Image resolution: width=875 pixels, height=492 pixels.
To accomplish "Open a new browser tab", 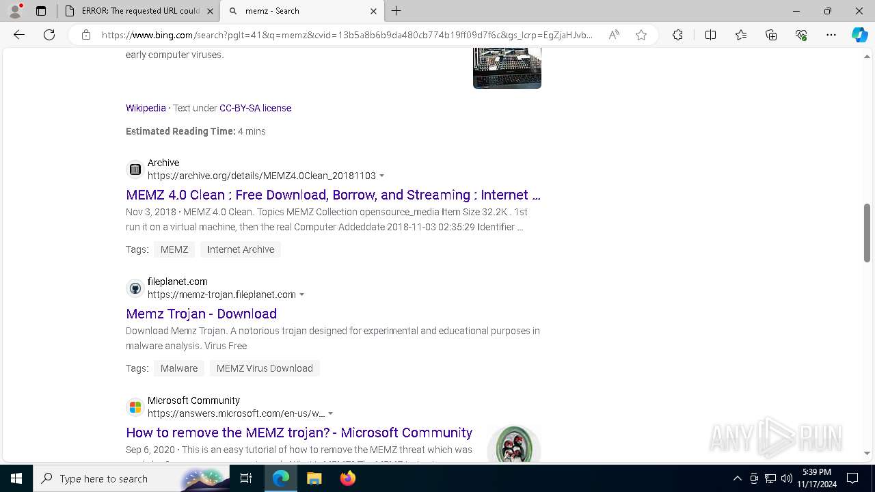I will click(396, 11).
